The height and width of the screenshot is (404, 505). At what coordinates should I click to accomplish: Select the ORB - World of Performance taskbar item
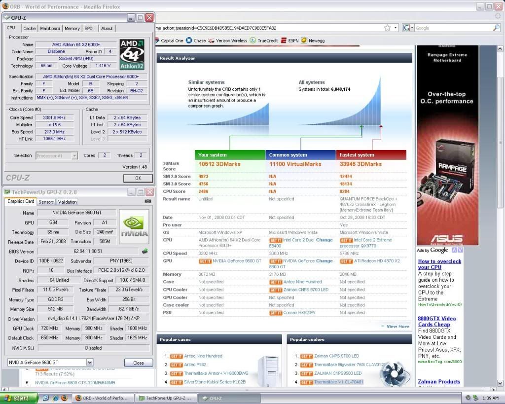[102, 398]
